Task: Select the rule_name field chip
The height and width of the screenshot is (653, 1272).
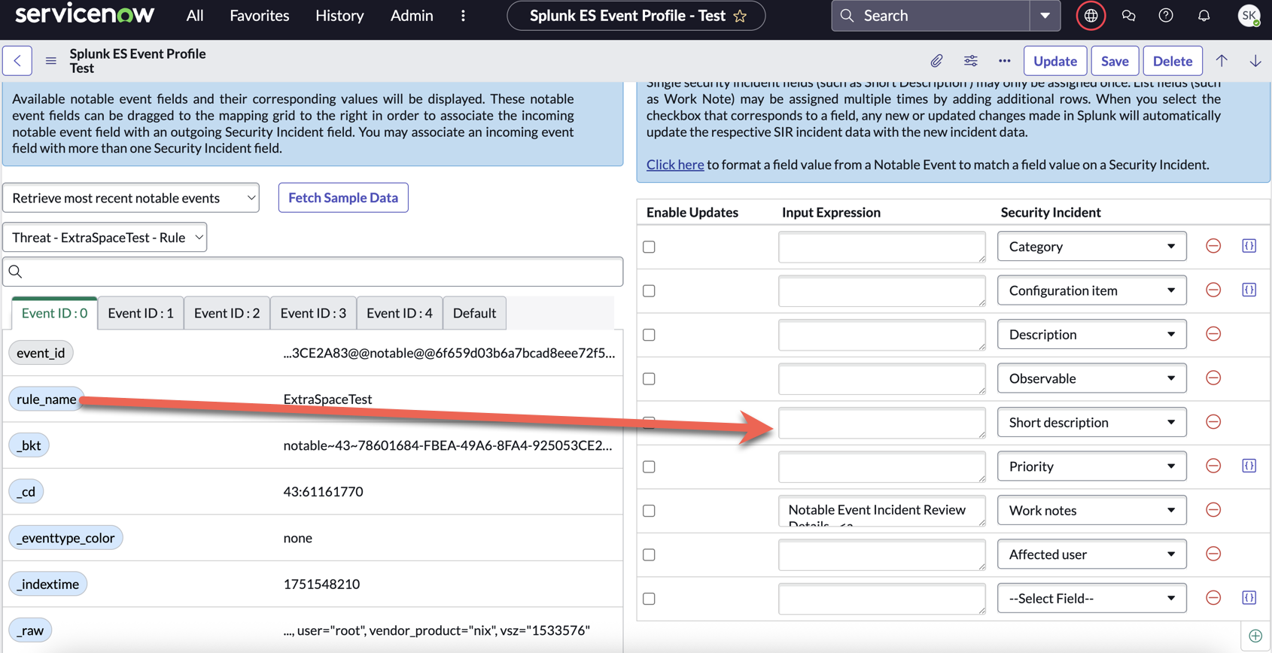Action: click(47, 399)
